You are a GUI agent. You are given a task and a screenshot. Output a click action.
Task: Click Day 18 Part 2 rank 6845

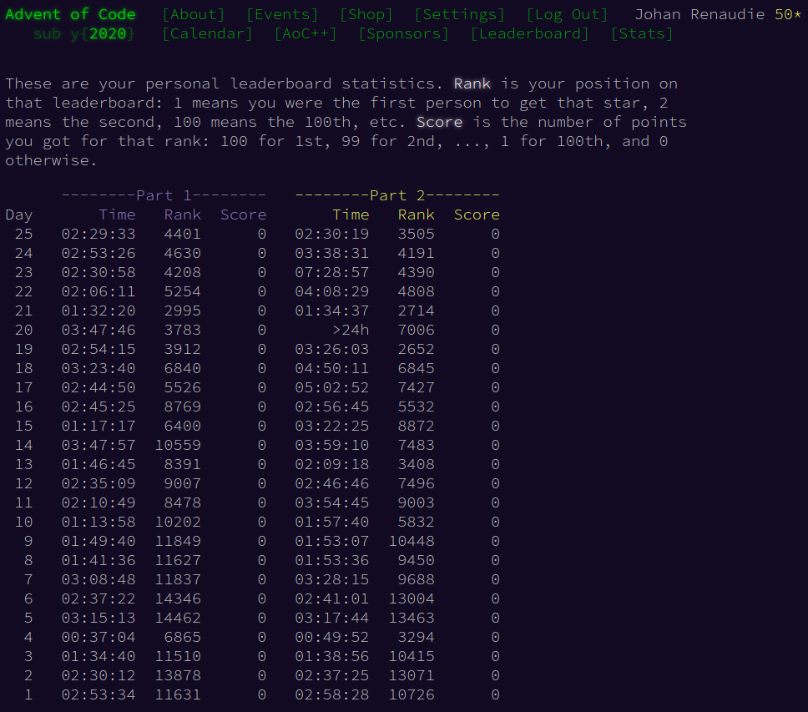point(416,368)
